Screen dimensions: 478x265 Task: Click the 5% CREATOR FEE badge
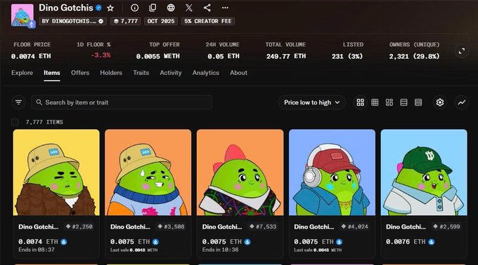click(x=208, y=21)
